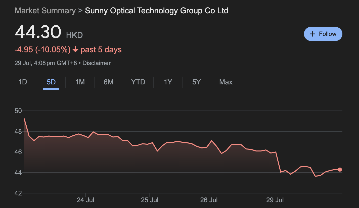Show the YTD chart range
359x208 pixels.
click(138, 82)
